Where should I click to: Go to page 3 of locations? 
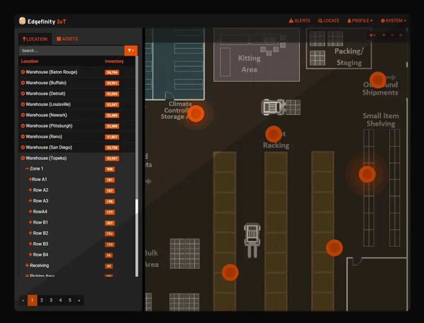(51, 300)
